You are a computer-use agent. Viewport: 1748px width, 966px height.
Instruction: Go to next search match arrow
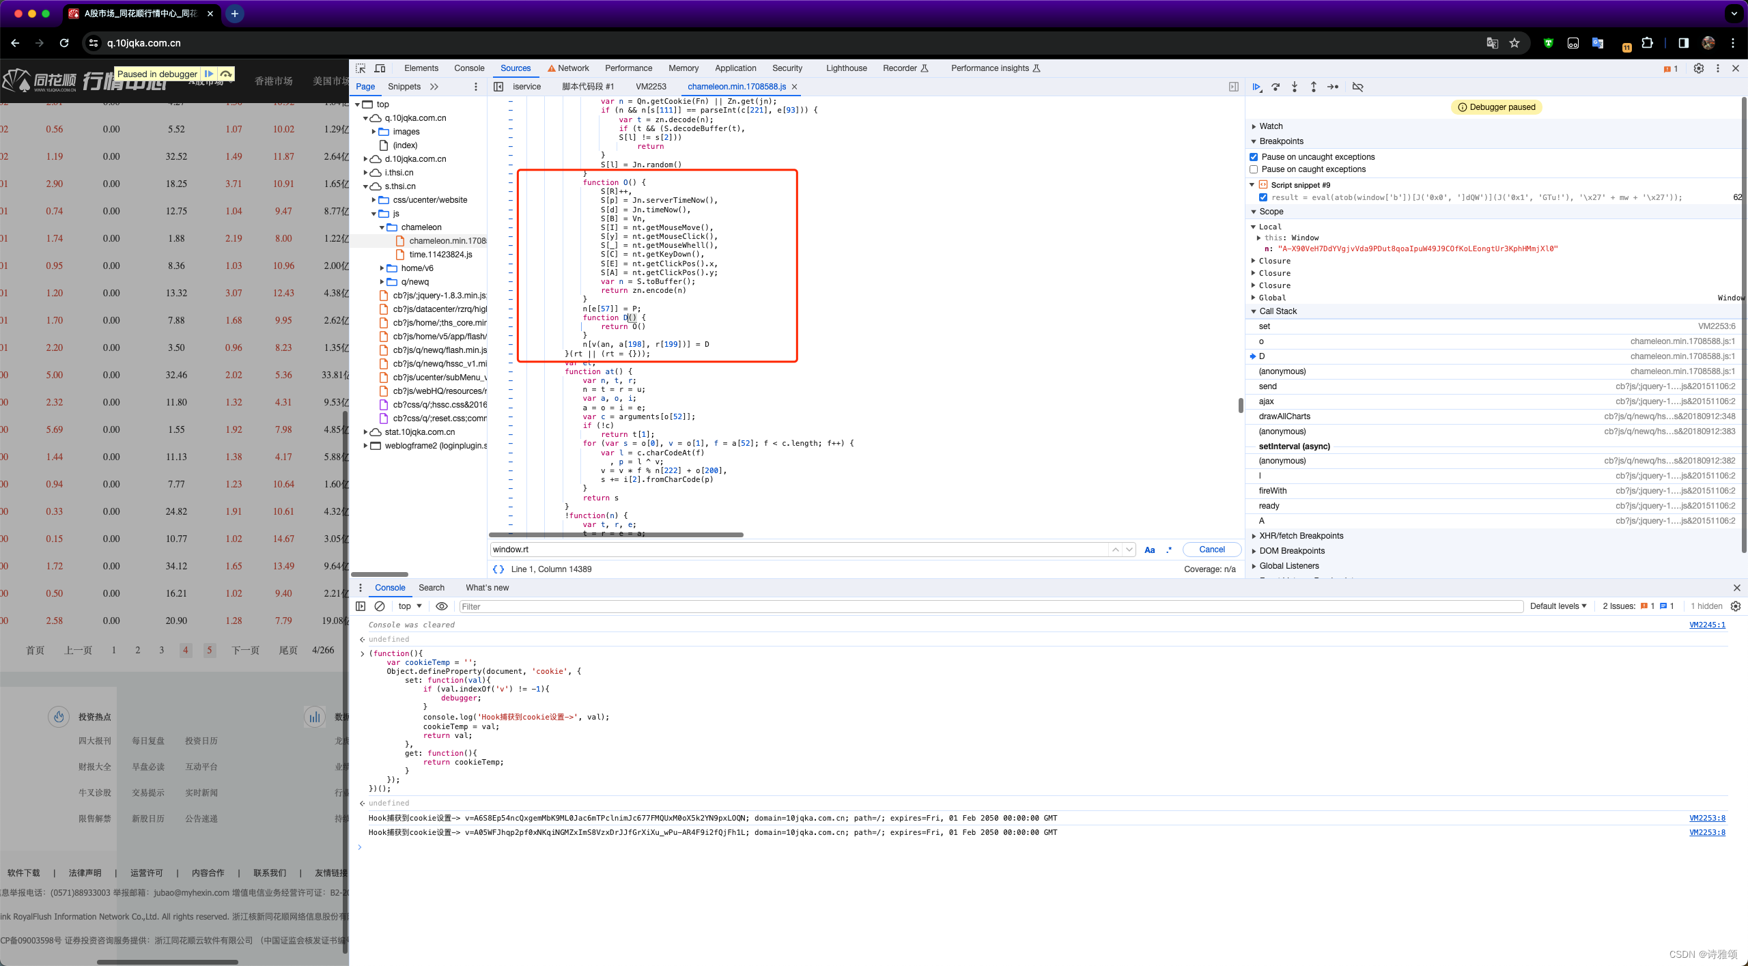point(1129,550)
